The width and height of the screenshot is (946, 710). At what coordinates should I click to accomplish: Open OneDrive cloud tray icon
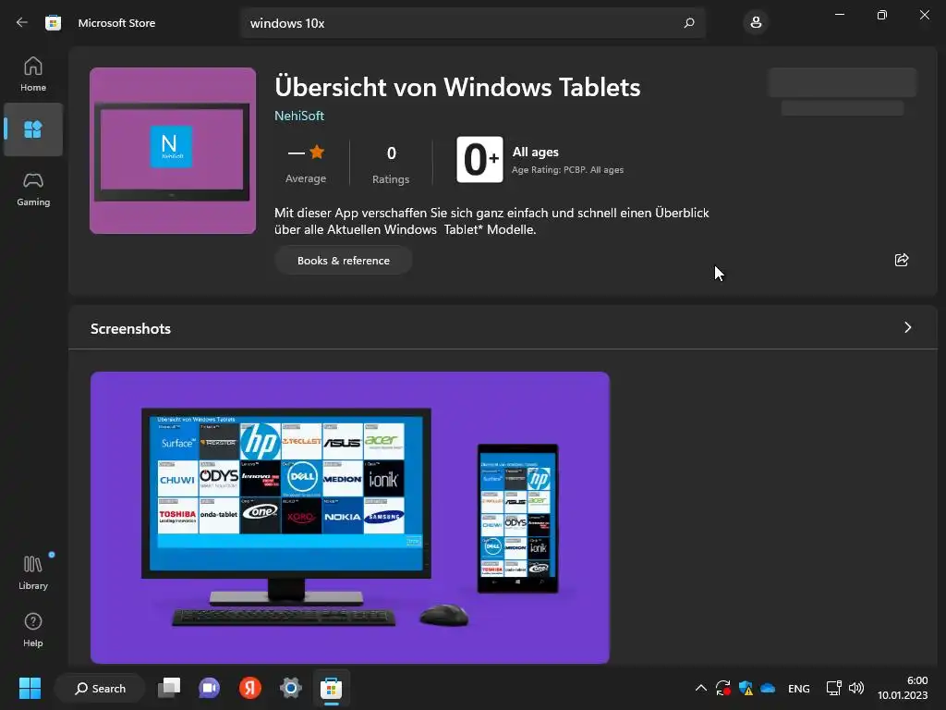[768, 688]
